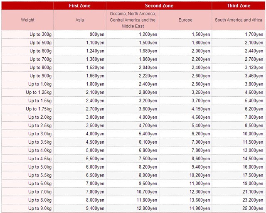Click 1,100yen in the Asia column
Viewport: 266px width, 213px height.
95,43
